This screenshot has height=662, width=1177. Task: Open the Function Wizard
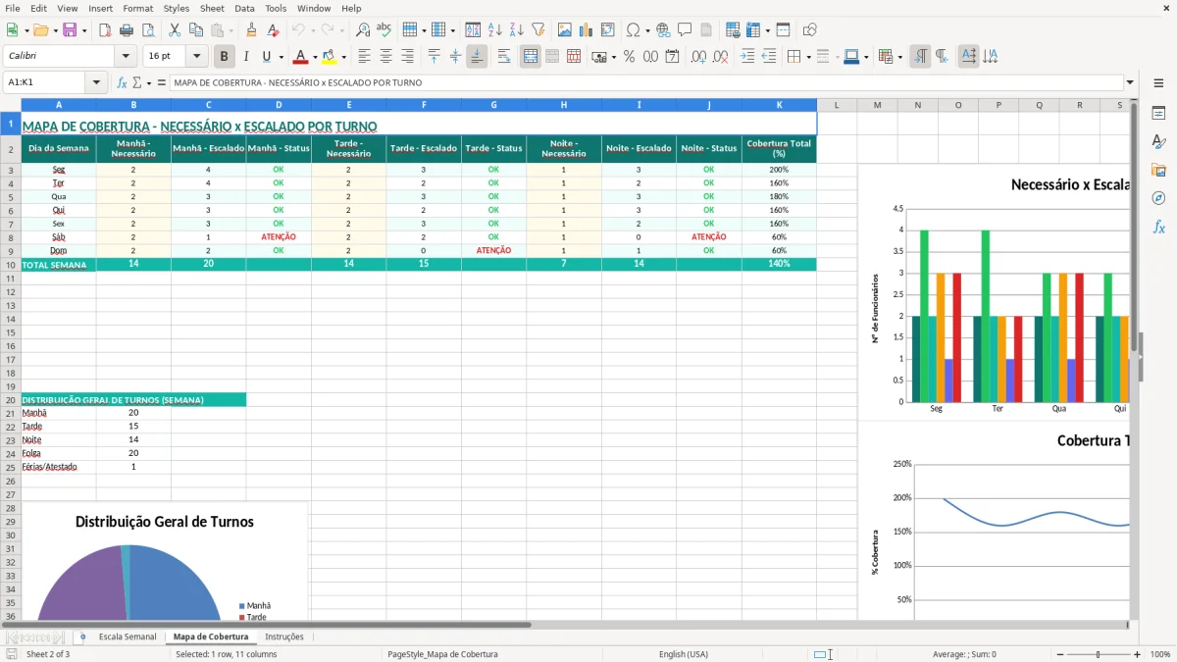click(x=122, y=83)
